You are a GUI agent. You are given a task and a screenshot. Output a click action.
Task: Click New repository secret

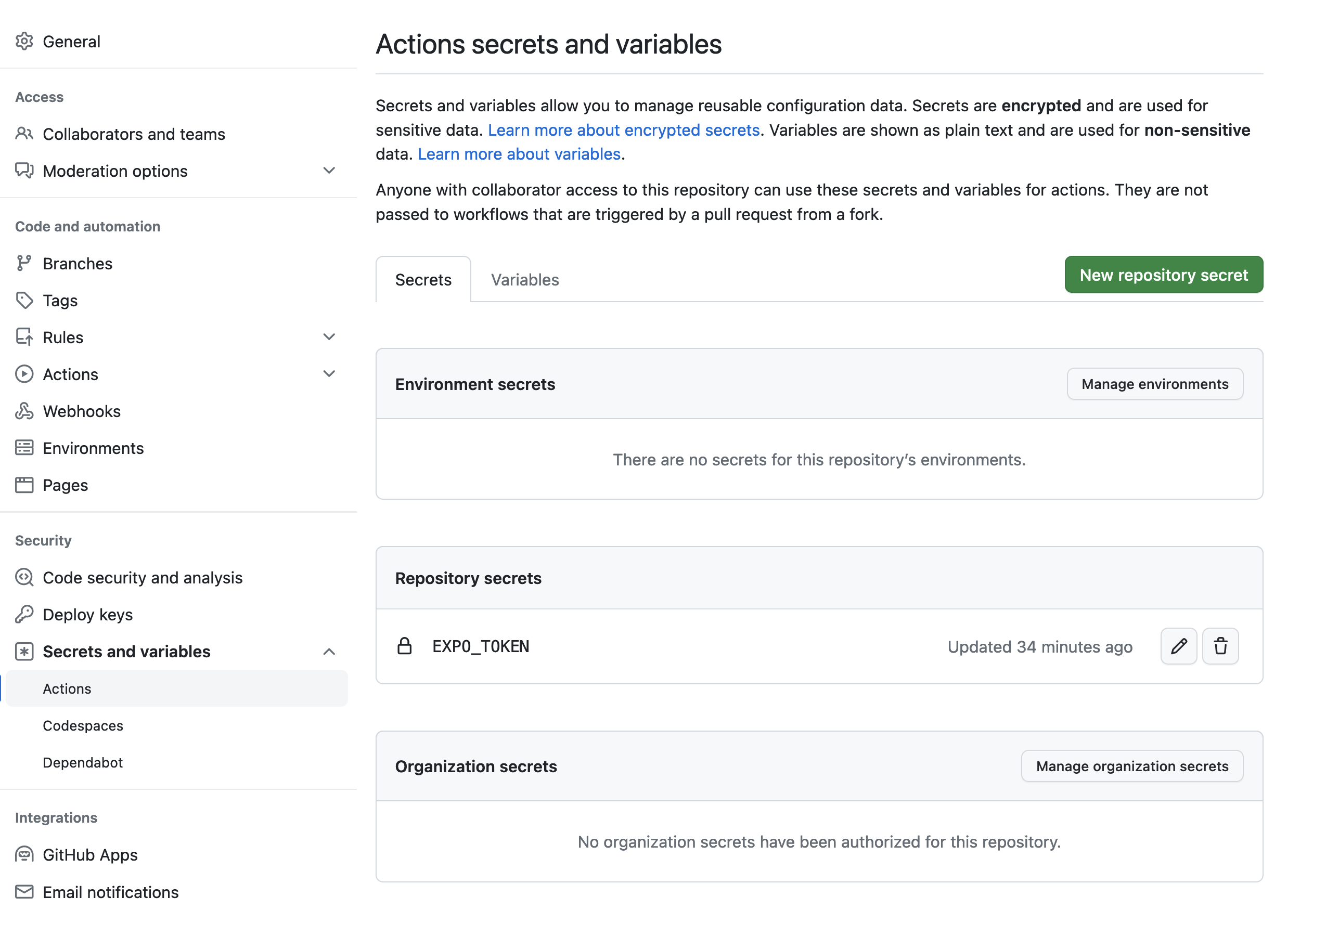pos(1163,275)
